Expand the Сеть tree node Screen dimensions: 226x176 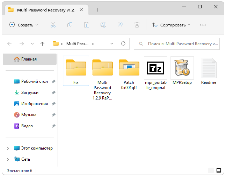8,159
